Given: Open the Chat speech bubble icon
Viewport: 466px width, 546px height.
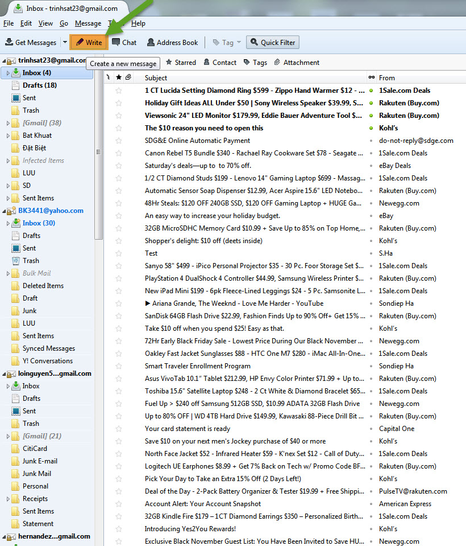Looking at the screenshot, I should 116,42.
